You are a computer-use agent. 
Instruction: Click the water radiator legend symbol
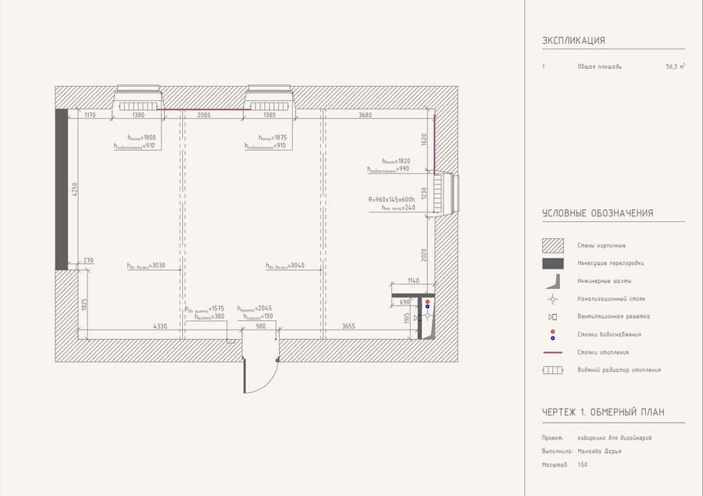[552, 370]
